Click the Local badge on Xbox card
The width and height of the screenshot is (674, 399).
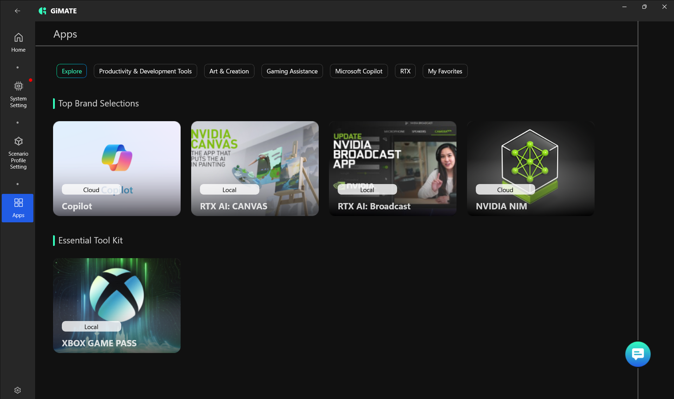91,327
